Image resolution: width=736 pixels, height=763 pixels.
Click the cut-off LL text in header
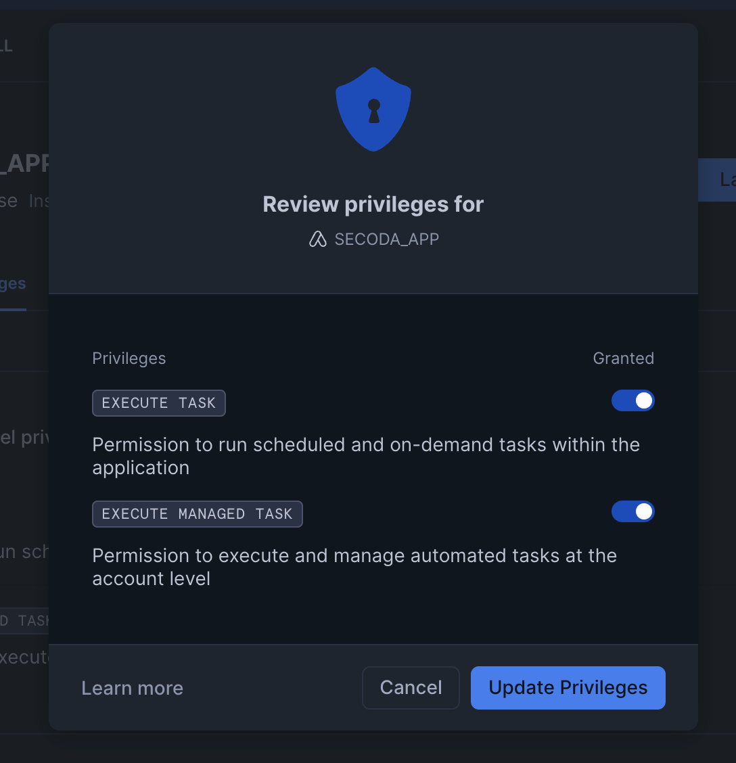[7, 46]
